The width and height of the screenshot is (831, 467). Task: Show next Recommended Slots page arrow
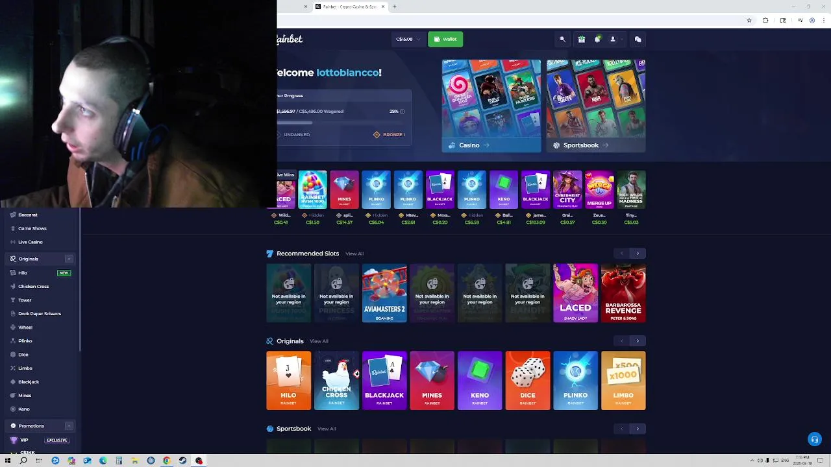point(638,254)
